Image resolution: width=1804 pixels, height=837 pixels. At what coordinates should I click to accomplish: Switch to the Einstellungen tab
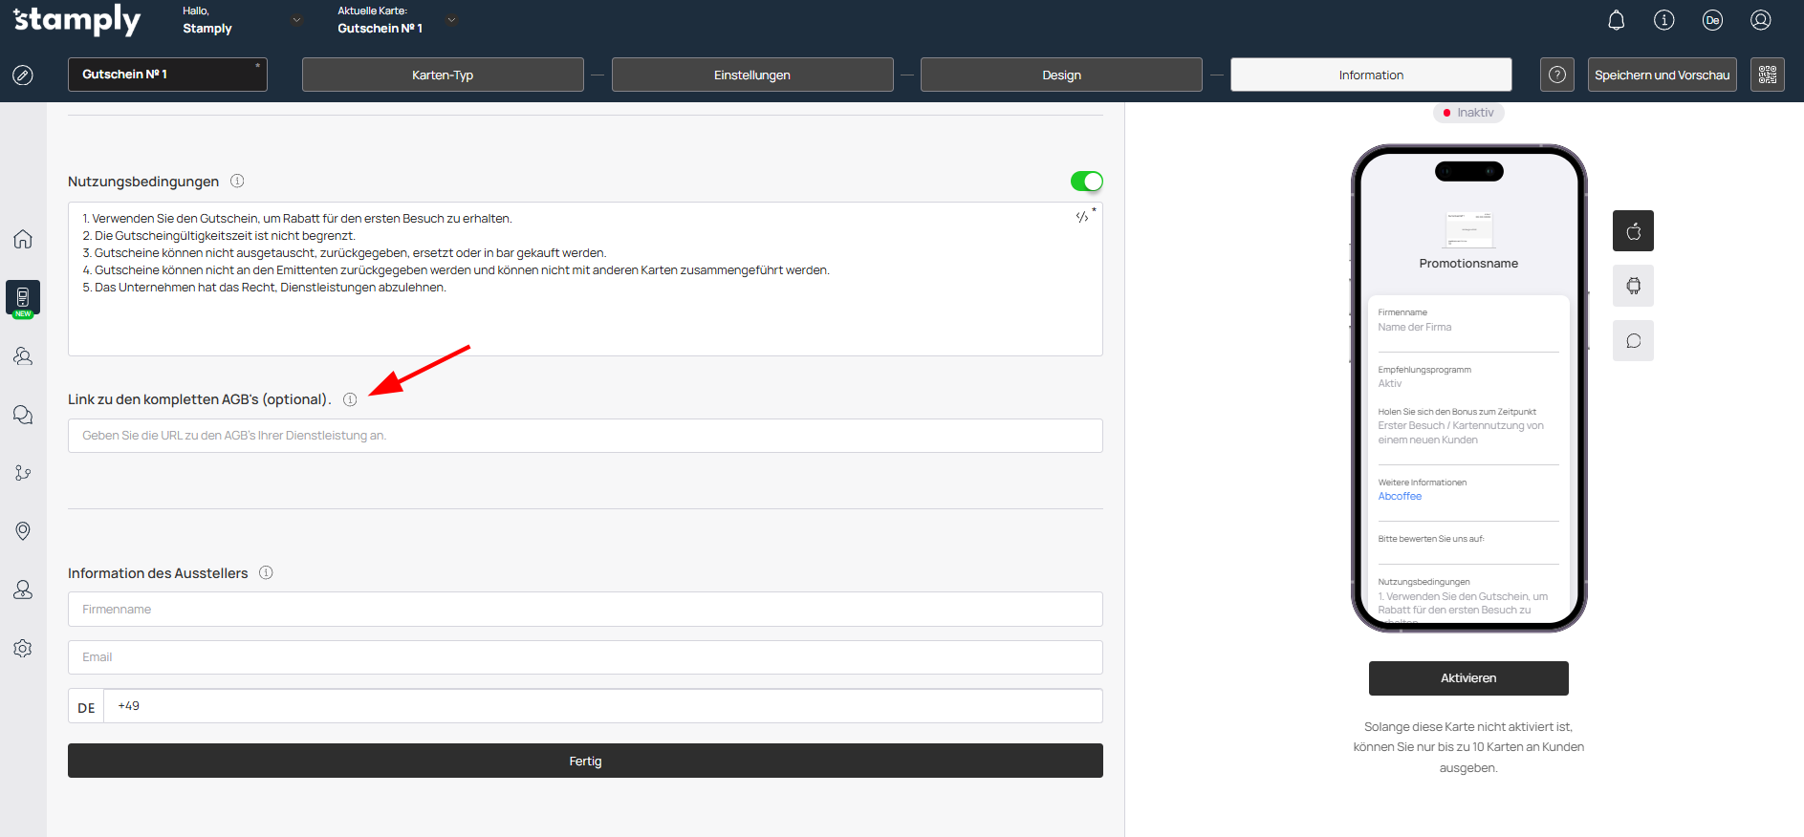(x=751, y=75)
